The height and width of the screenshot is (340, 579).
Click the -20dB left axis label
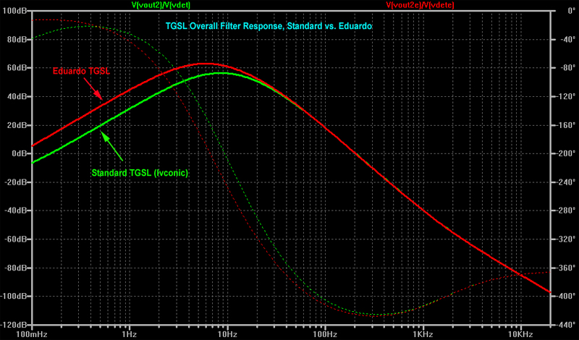(15, 182)
